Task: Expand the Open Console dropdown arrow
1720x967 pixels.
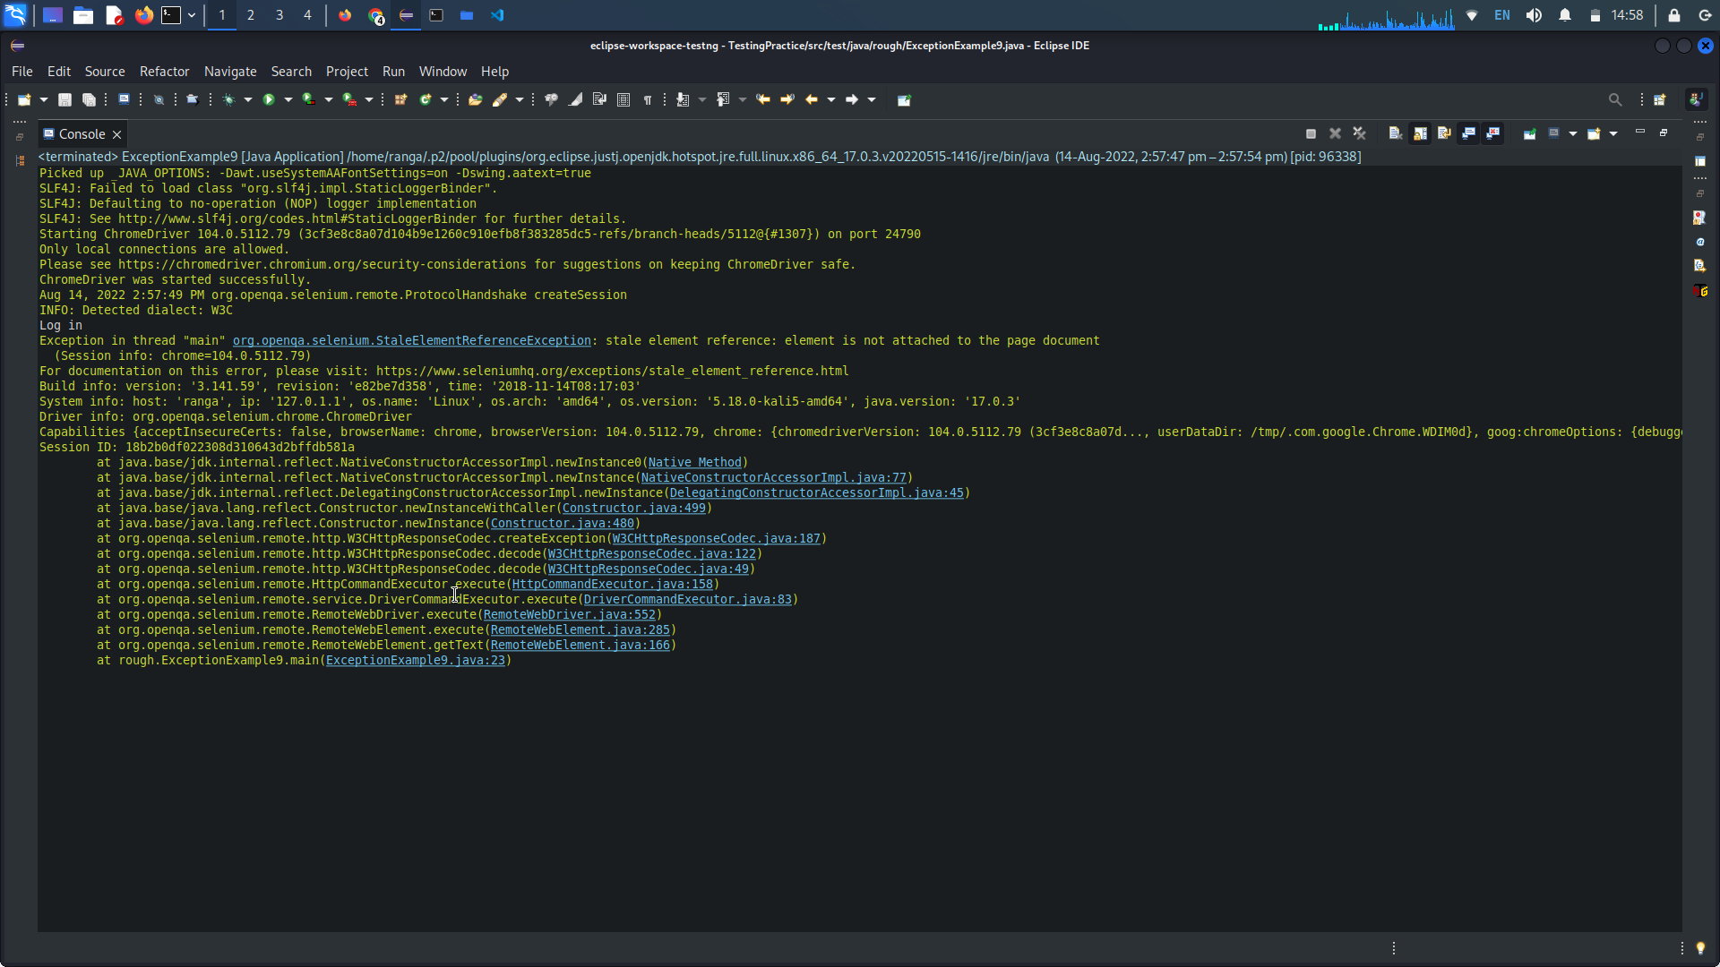Action: coord(1613,133)
